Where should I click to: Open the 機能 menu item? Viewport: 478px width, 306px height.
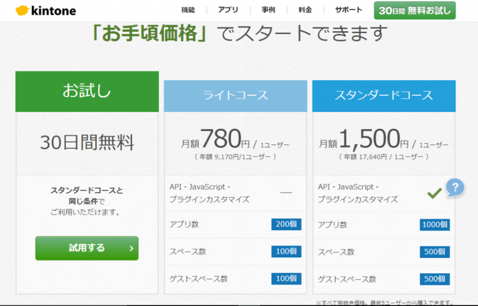(188, 10)
